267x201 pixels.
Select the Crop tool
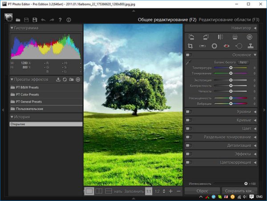click(190, 46)
